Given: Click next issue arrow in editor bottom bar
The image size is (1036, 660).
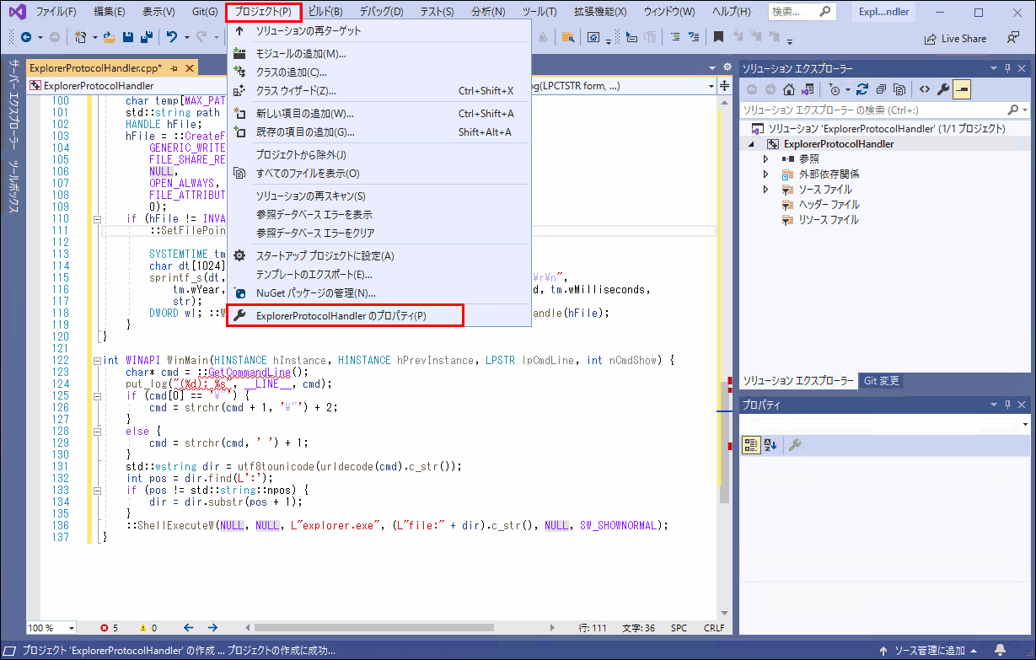Looking at the screenshot, I should coord(212,628).
